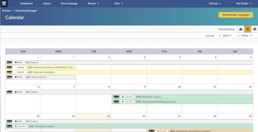Image resolution: width=258 pixels, height=132 pixels.
Task: Switch to list view icon
Action: point(255,29)
